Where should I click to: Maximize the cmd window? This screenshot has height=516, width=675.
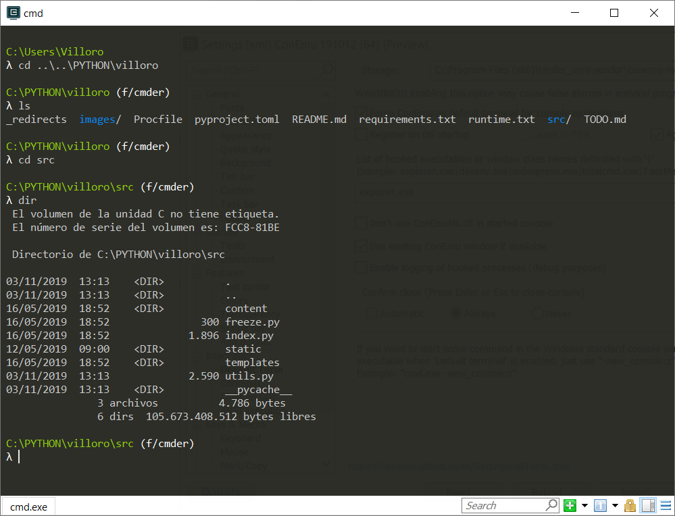614,13
